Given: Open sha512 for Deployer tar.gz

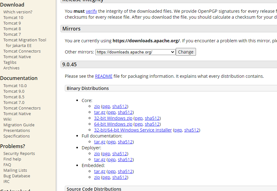Looking at the screenshot, I should [x=125, y=160].
